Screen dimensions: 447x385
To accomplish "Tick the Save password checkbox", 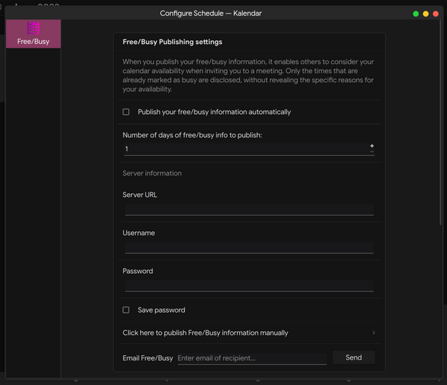I will coord(126,310).
